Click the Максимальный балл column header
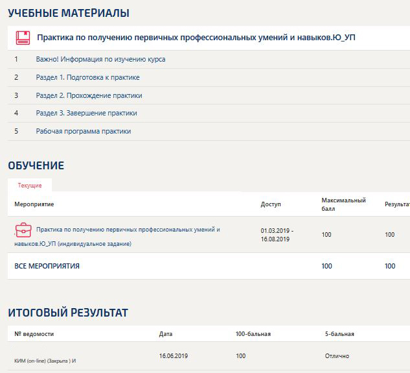The width and height of the screenshot is (410, 373). (x=343, y=204)
